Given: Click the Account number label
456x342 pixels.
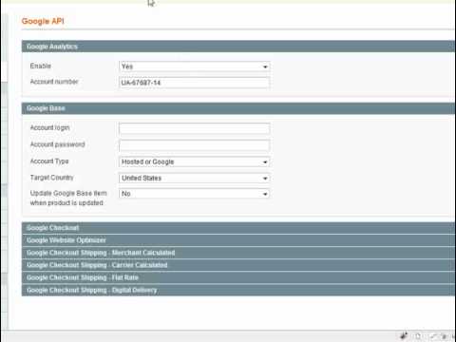Looking at the screenshot, I should [x=54, y=82].
